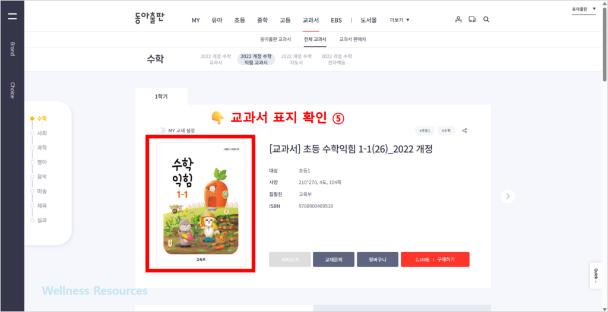
Task: Click the 2,160원 구매하기 button
Action: click(435, 260)
